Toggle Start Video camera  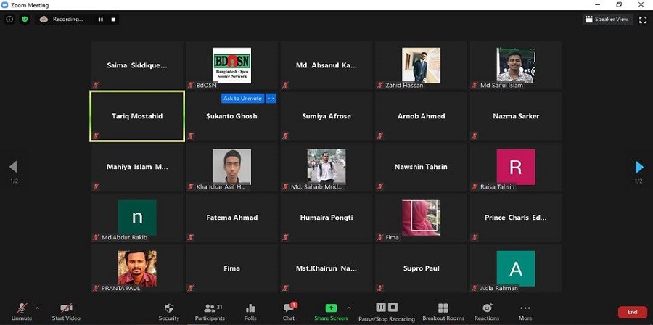[66, 311]
